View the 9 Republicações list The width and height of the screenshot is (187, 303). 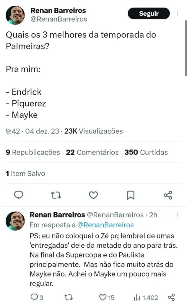point(33,152)
